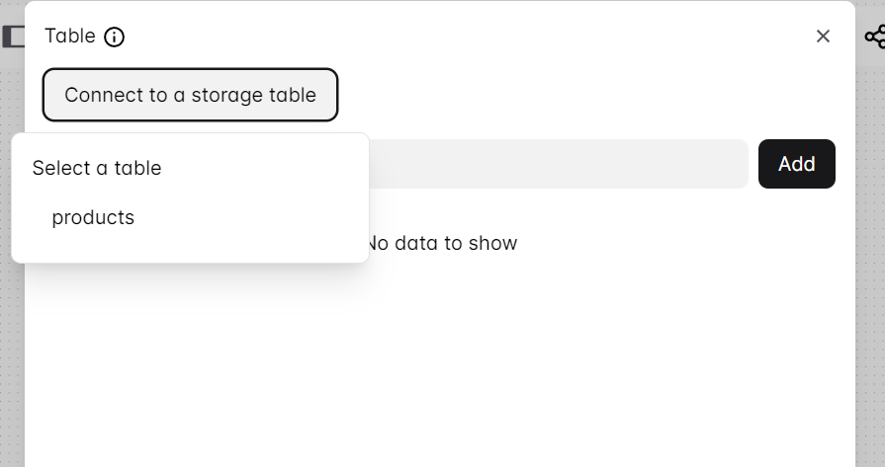Screen dimensions: 885x467
Task: Click the share icon at top right
Action: [875, 38]
